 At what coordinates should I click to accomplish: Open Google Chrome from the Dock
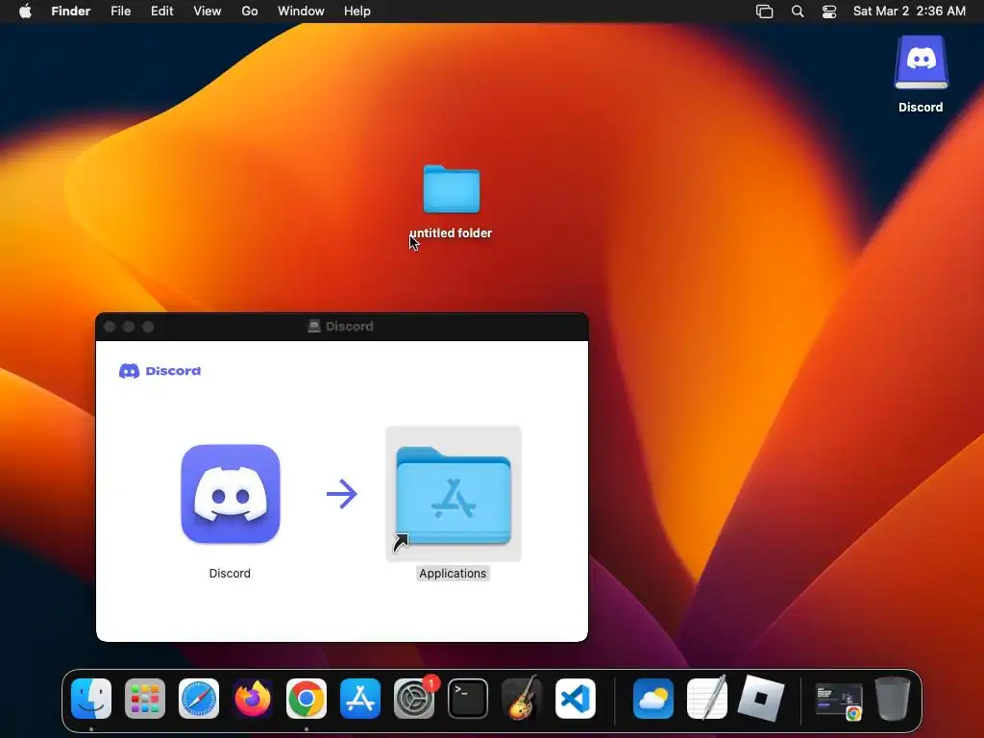click(307, 699)
